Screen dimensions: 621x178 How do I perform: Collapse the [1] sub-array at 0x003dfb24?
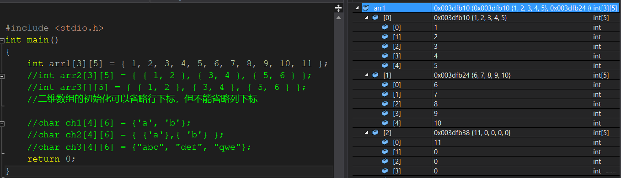click(x=366, y=75)
